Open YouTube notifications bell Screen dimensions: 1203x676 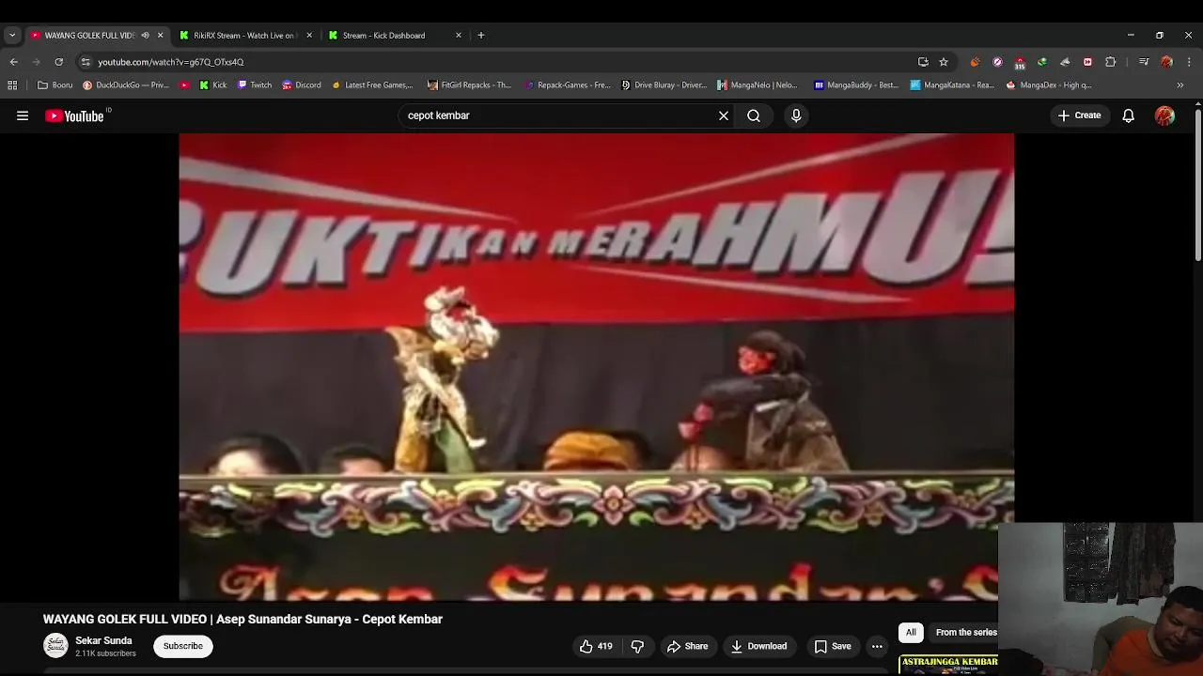coord(1128,115)
